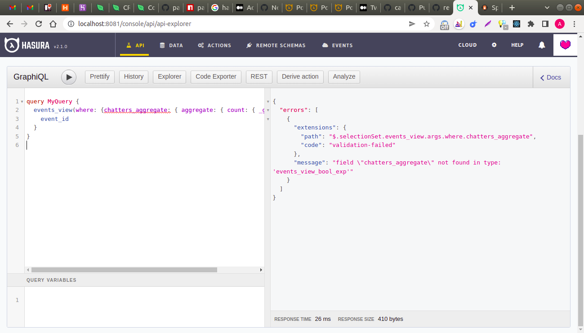This screenshot has height=333, width=584.
Task: Click inside the Query Variables area
Action: point(135,301)
